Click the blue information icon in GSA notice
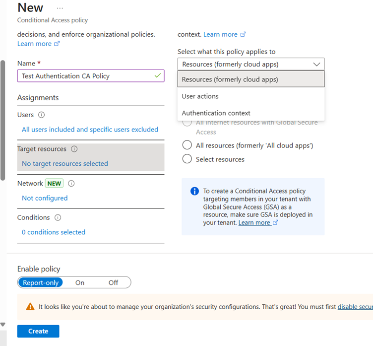Image resolution: width=373 pixels, height=346 pixels. [194, 191]
